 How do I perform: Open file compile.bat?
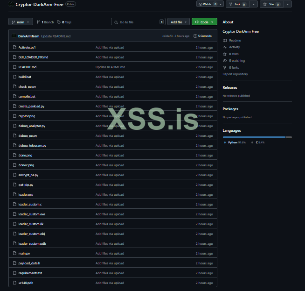click(x=27, y=96)
